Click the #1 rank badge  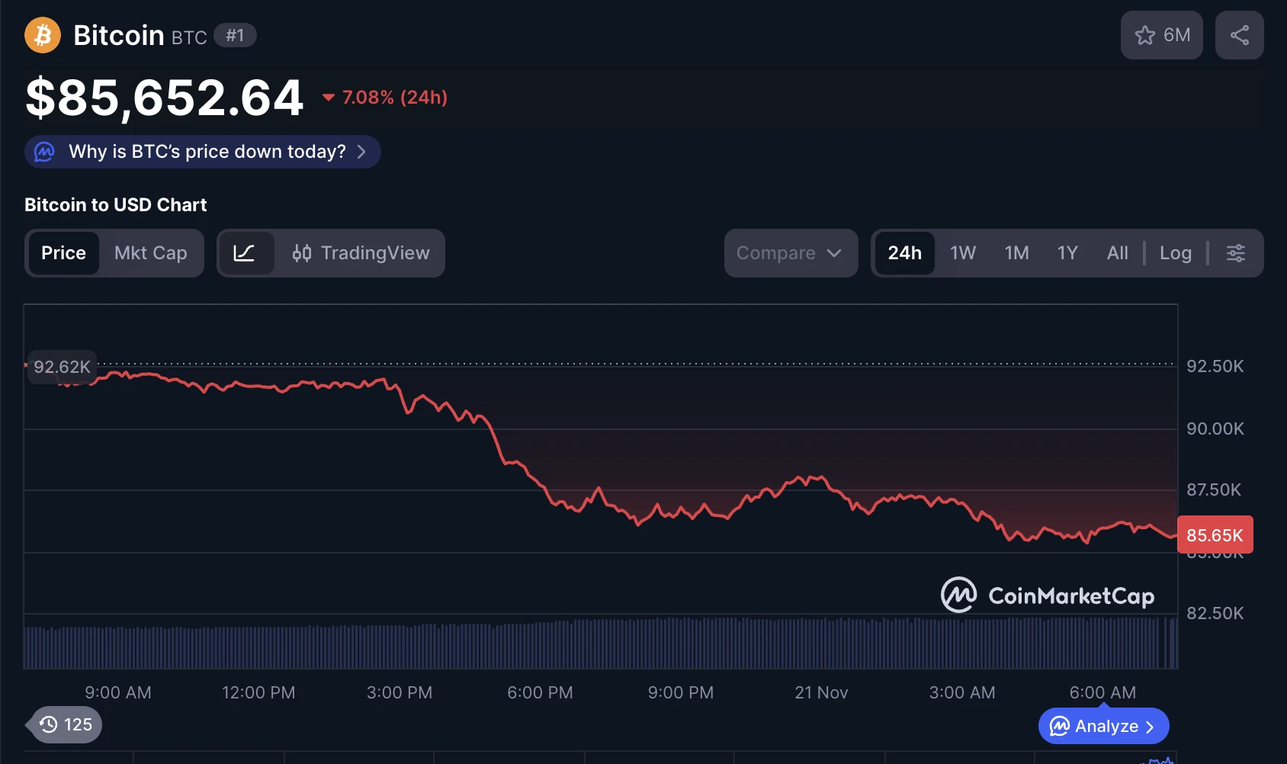[x=235, y=35]
